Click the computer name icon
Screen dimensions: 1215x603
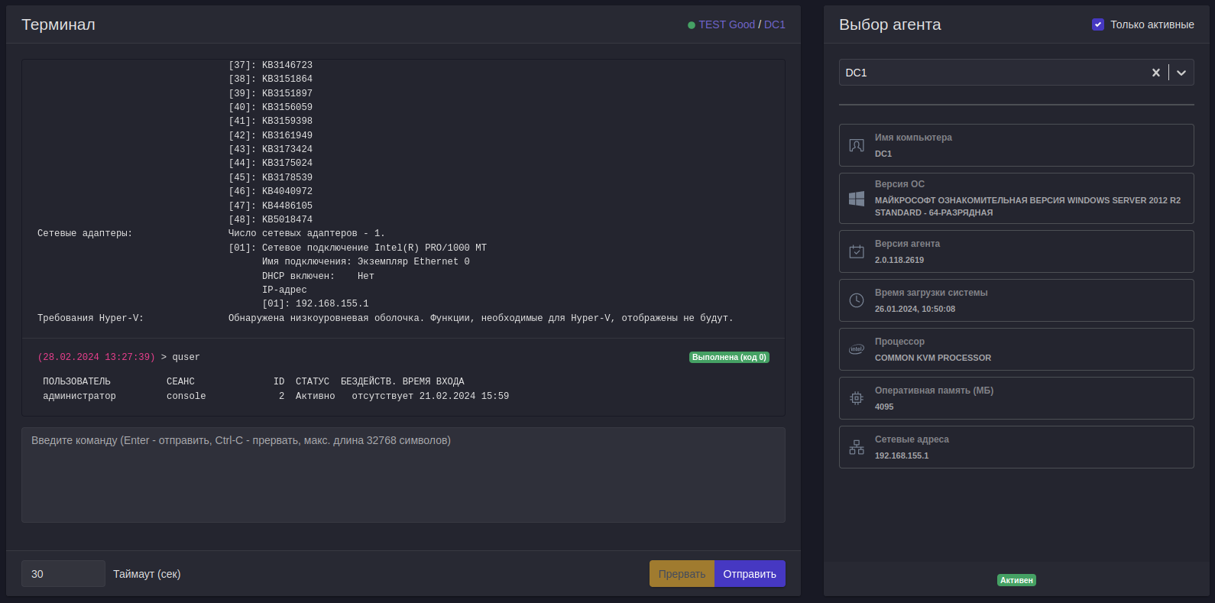(x=857, y=145)
